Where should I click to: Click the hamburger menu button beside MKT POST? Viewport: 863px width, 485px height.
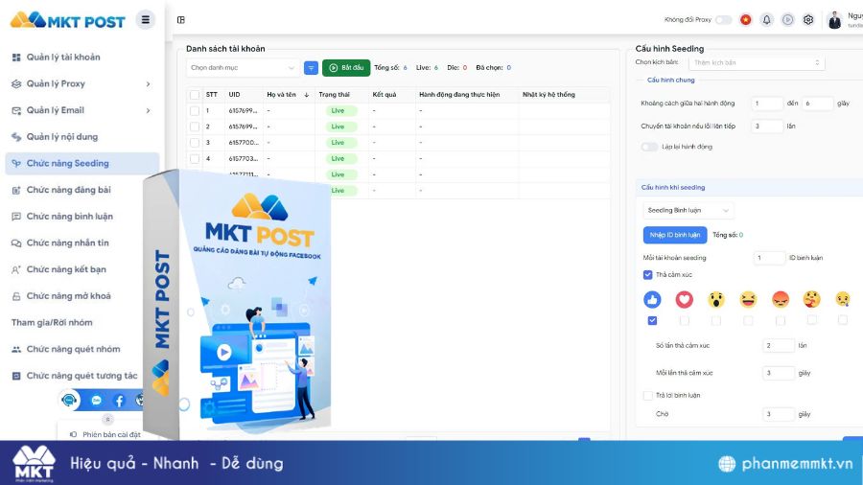click(146, 20)
